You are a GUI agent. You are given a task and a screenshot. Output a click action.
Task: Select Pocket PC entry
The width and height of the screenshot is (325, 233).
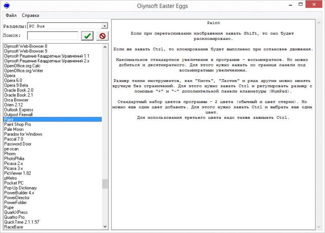click(53, 183)
